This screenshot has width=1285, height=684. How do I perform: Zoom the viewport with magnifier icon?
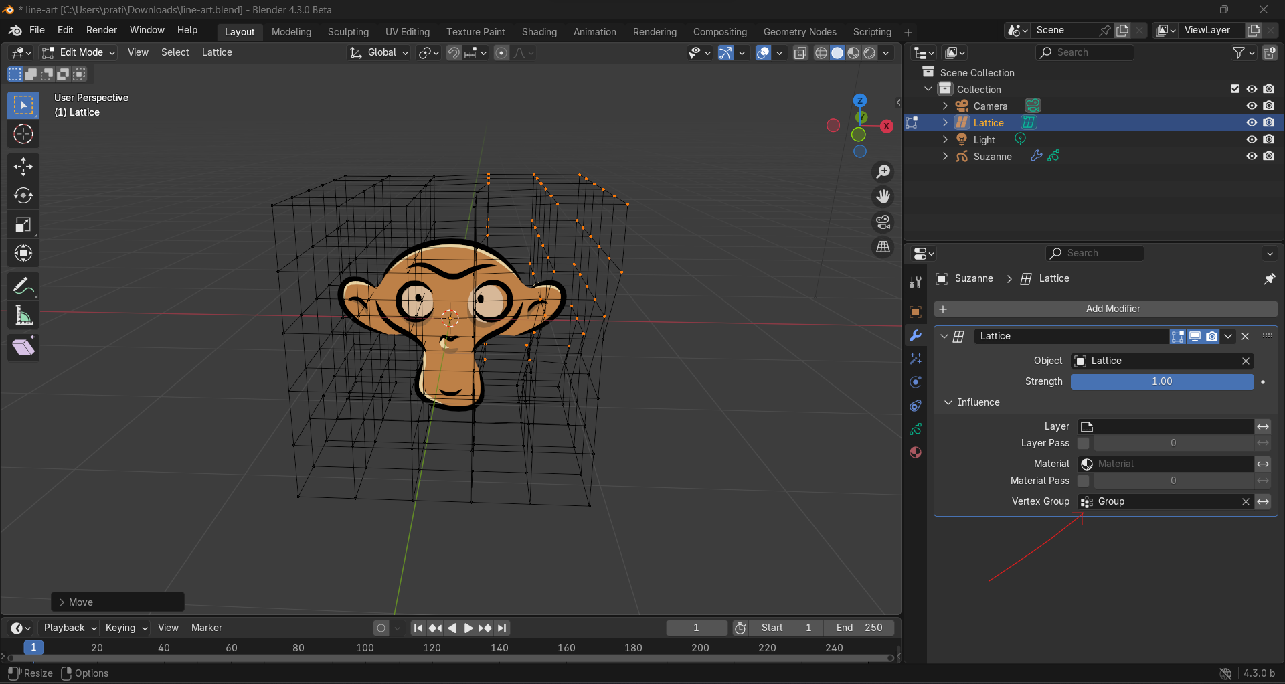pos(883,172)
